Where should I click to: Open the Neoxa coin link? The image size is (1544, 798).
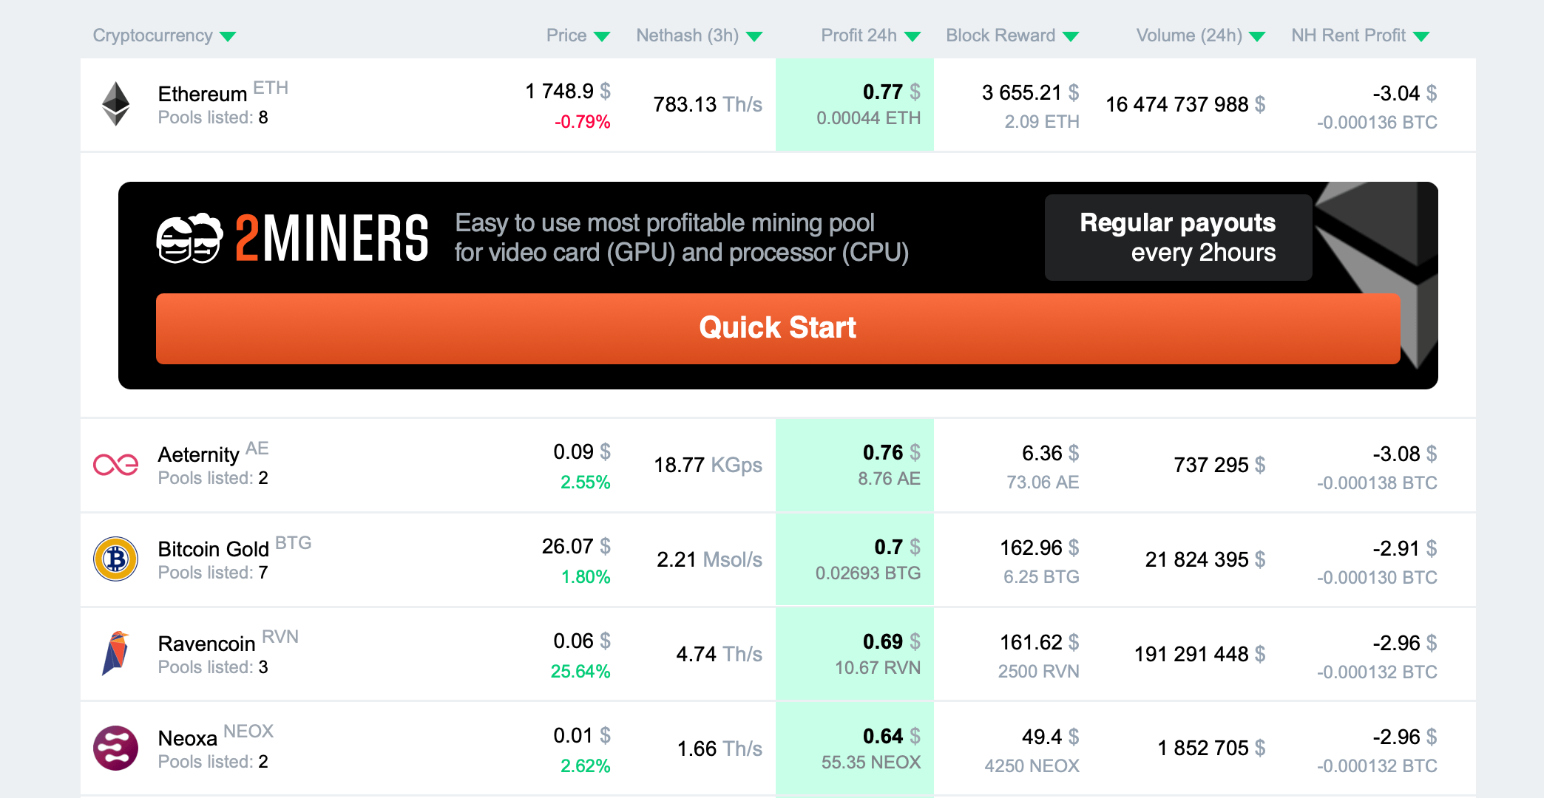pyautogui.click(x=188, y=738)
